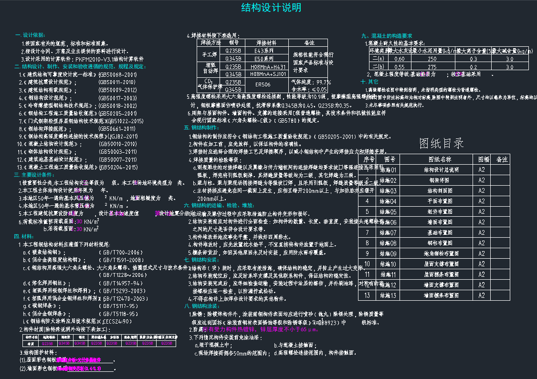This screenshot has height=379, width=537.
Task: Click the E43系列 welding material cell
Action: [264, 50]
